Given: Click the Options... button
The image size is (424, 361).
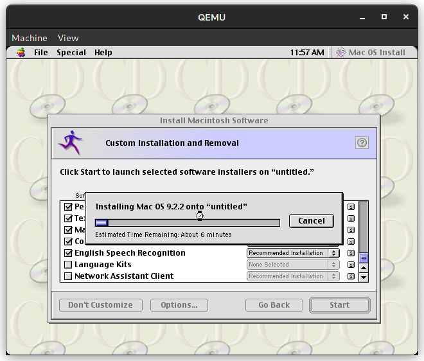Looking at the screenshot, I should 179,305.
